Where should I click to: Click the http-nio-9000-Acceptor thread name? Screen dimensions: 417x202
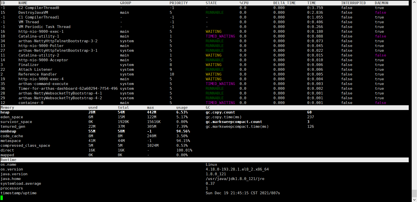pyautogui.click(x=43, y=60)
